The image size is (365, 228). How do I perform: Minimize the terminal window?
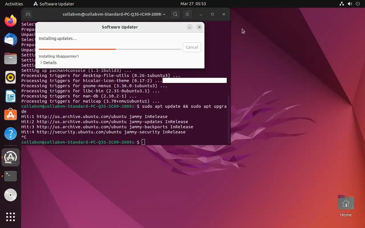pyautogui.click(x=201, y=14)
